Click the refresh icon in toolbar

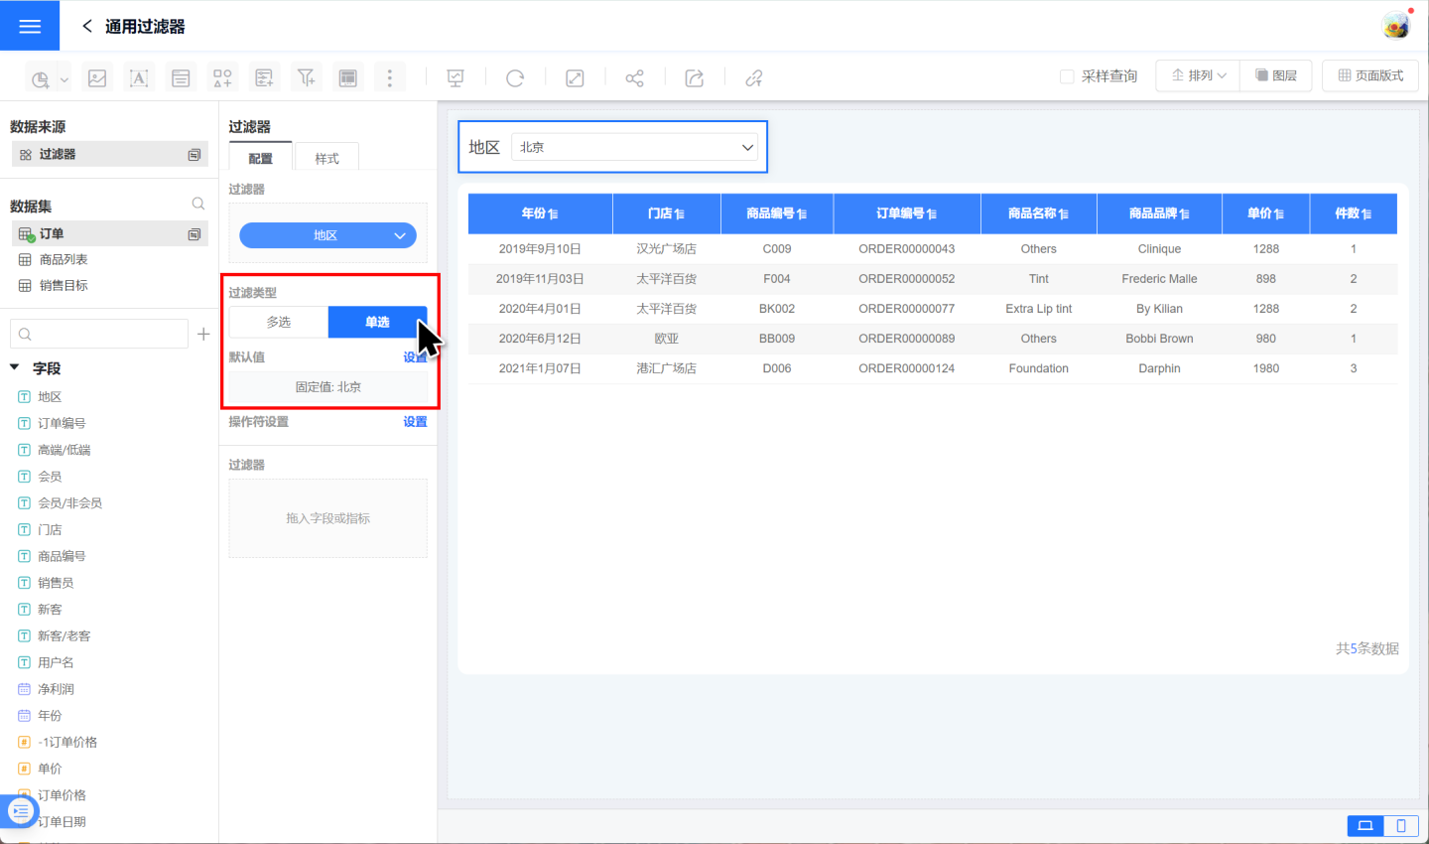(515, 78)
